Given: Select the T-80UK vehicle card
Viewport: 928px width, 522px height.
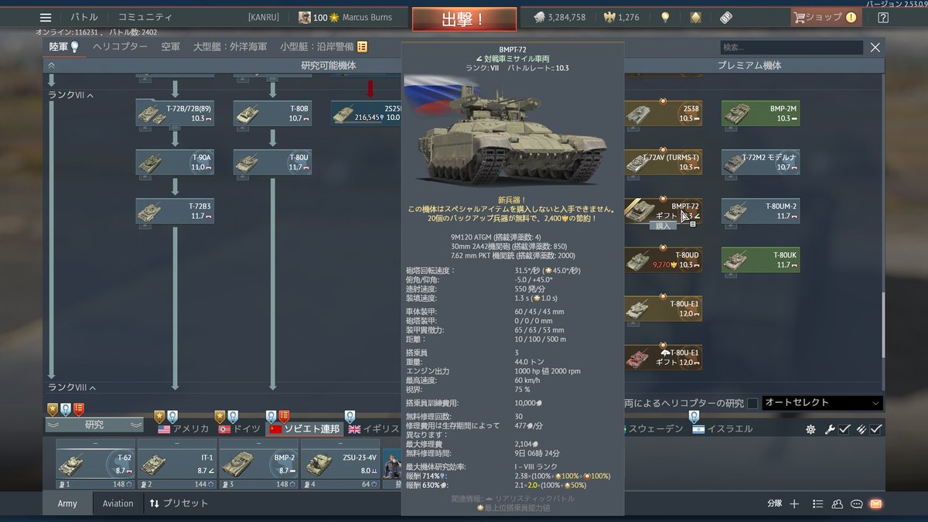Looking at the screenshot, I should 761,259.
